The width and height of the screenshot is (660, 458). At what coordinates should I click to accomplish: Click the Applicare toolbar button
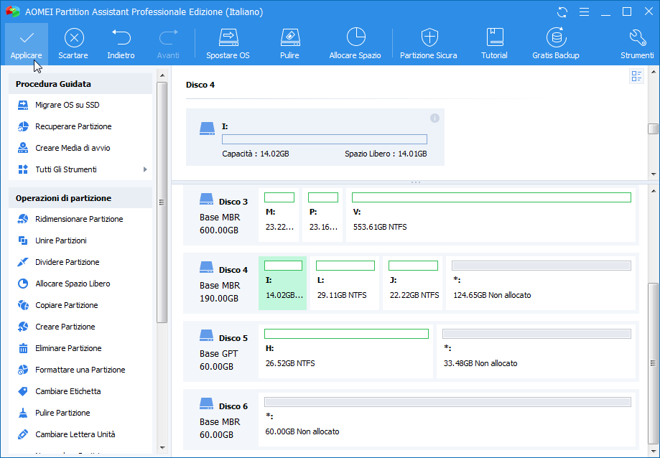27,44
